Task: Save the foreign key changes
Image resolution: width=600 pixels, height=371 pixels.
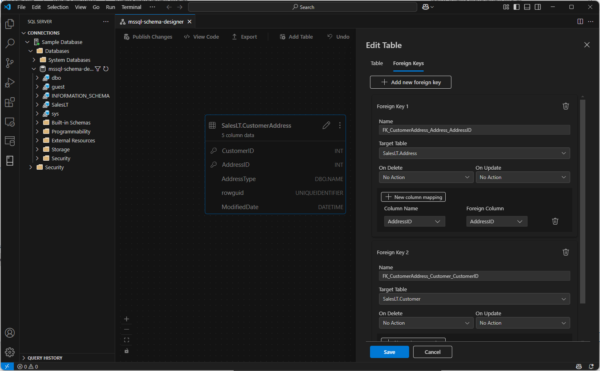Action: coord(389,352)
